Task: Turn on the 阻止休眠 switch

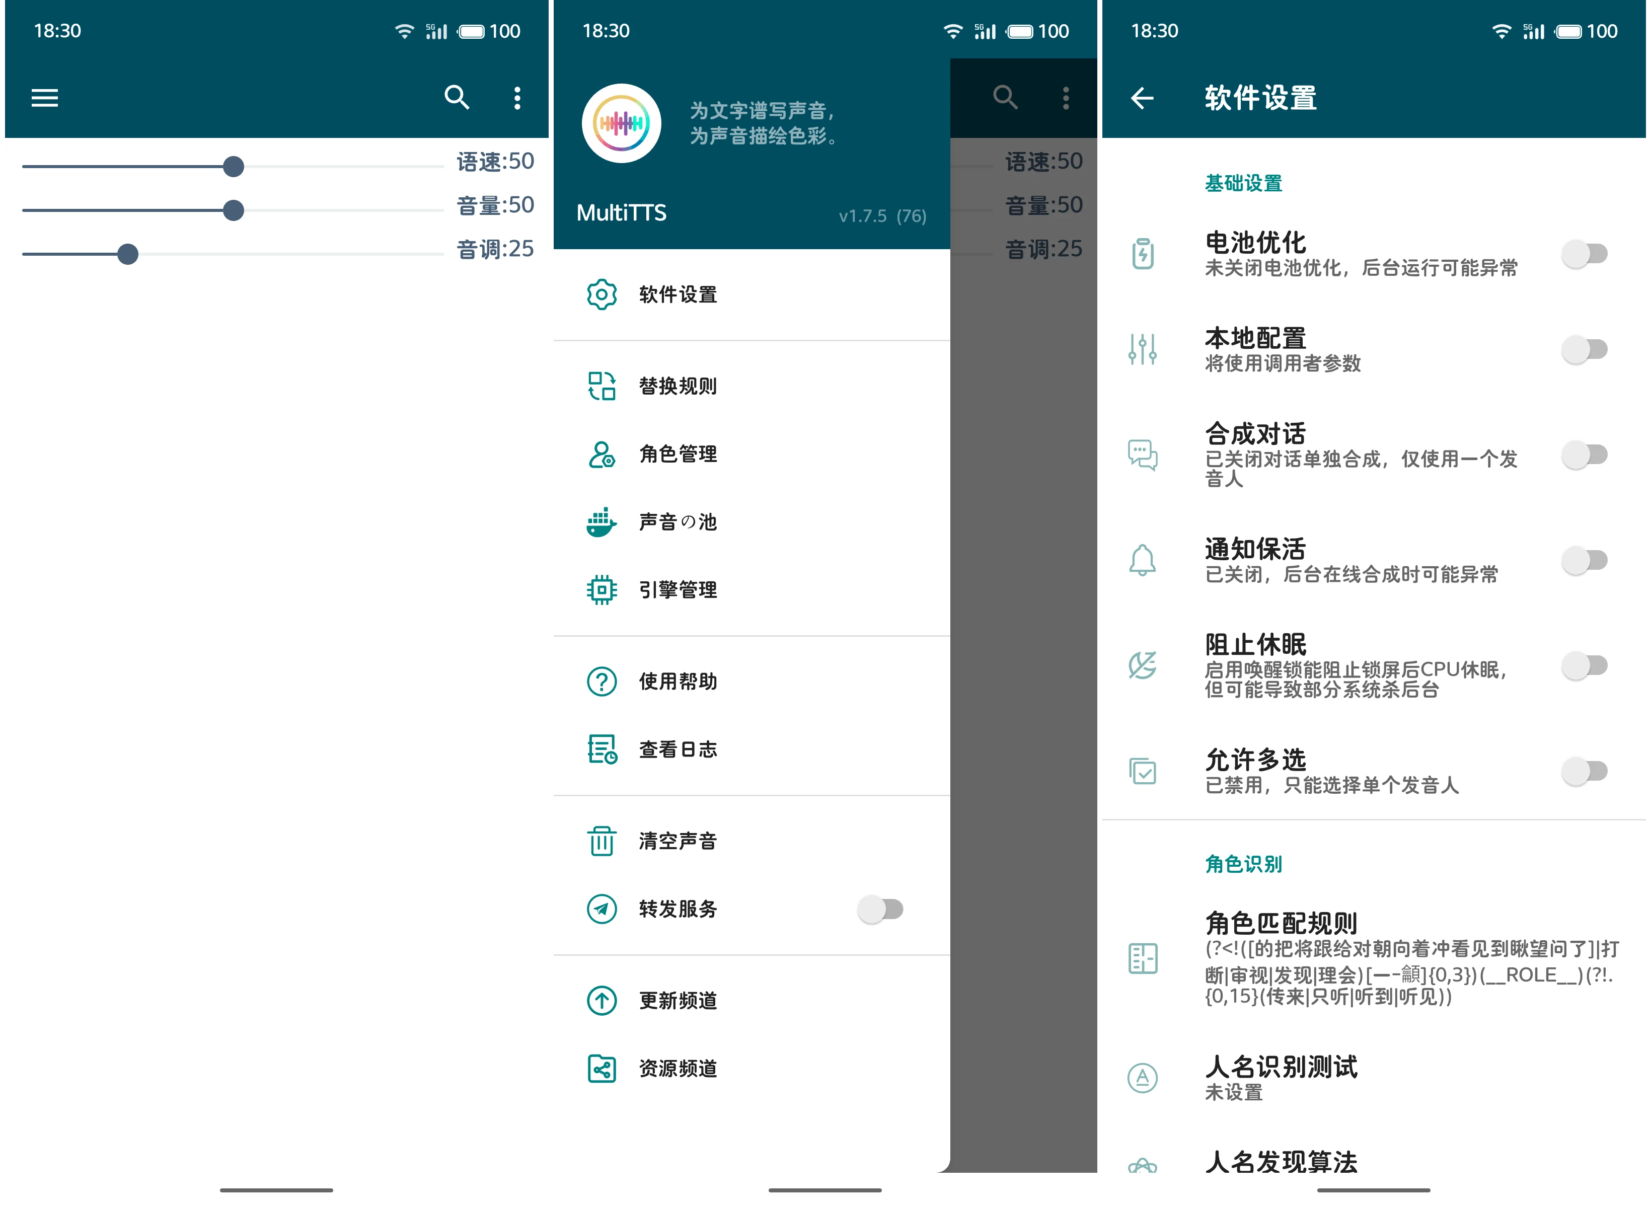Action: pos(1585,665)
